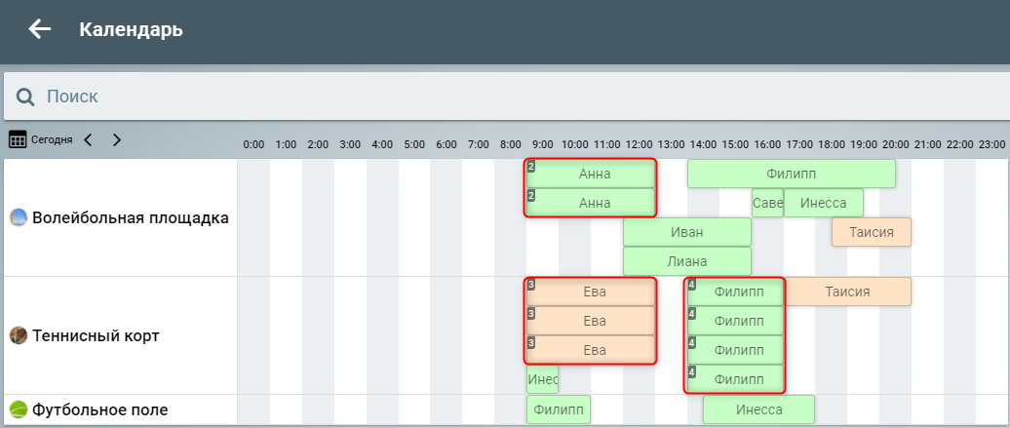Click the Футбольное поле resource icon
Screen dimensions: 1010x428
(19, 409)
